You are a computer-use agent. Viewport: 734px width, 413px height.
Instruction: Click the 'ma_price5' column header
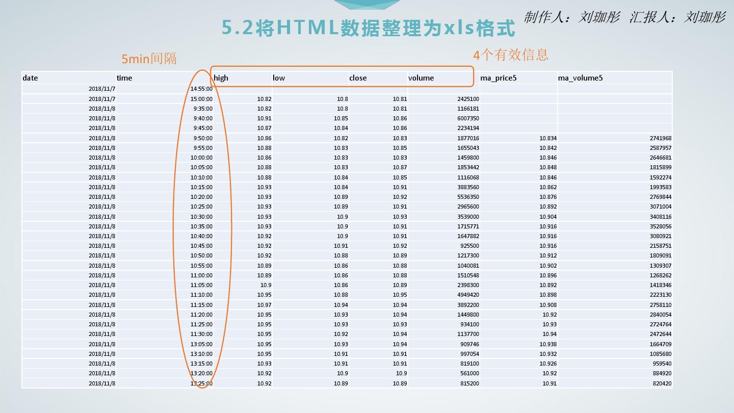point(499,78)
